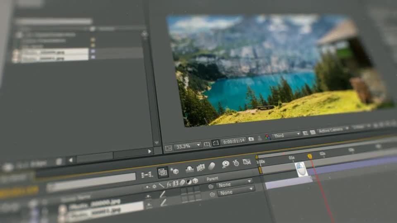Toggle the first layer's Quality switch
Screen dimensions: 397x223
pyautogui.click(x=162, y=194)
